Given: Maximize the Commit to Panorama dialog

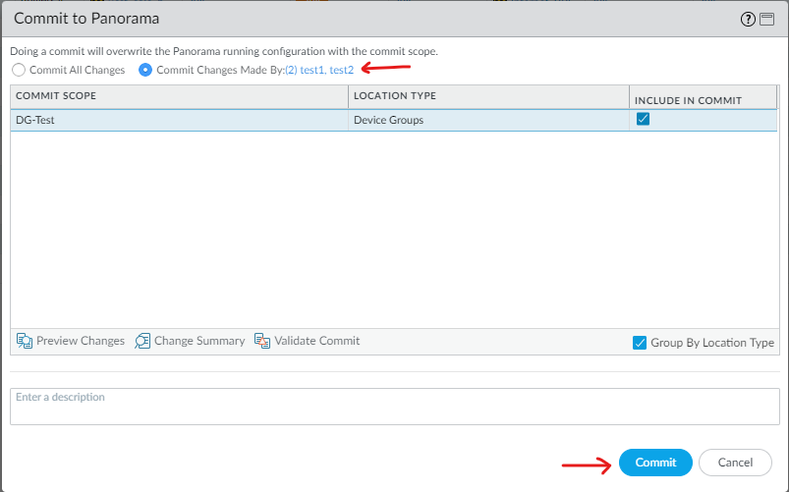Looking at the screenshot, I should pos(766,19).
